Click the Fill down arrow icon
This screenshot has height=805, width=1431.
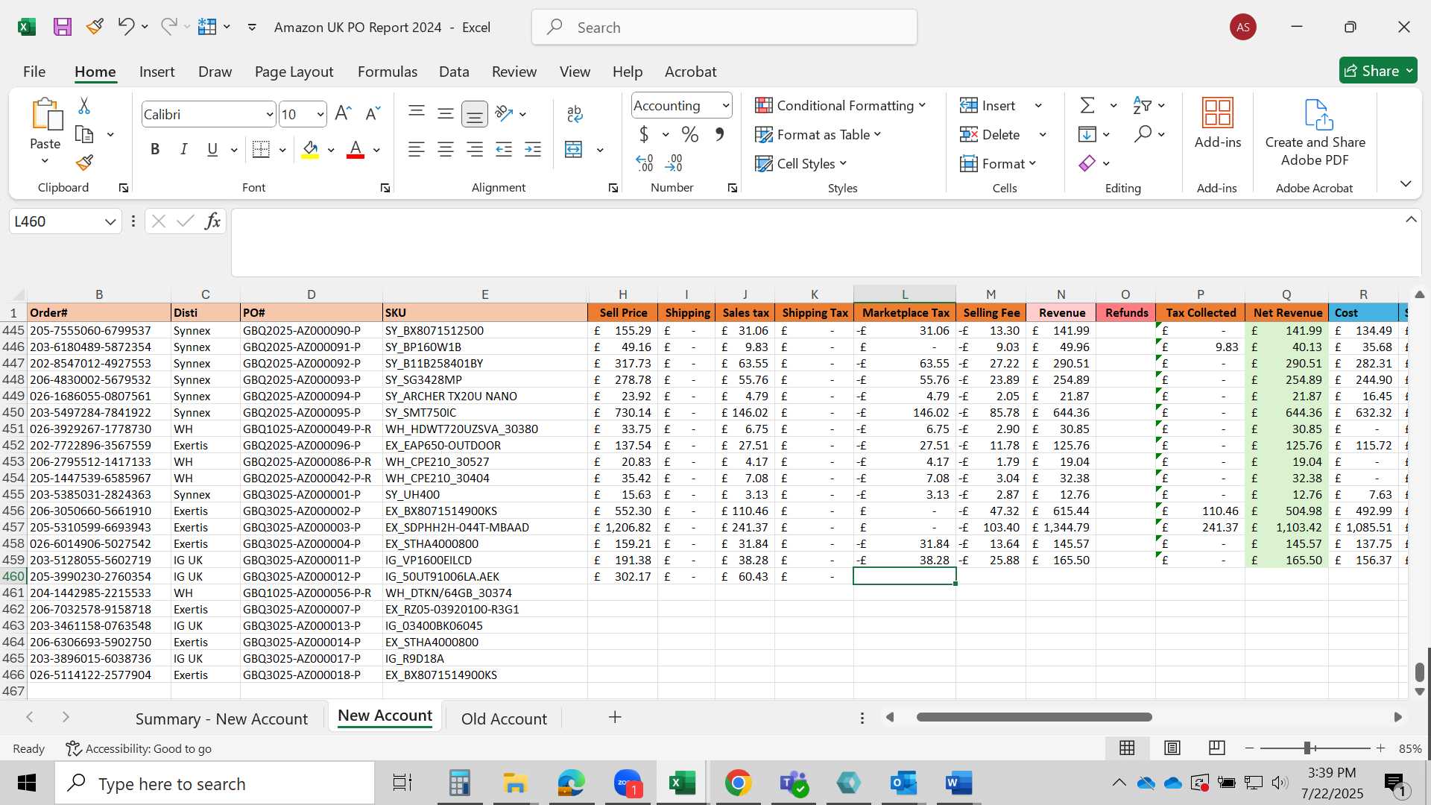pos(1087,135)
